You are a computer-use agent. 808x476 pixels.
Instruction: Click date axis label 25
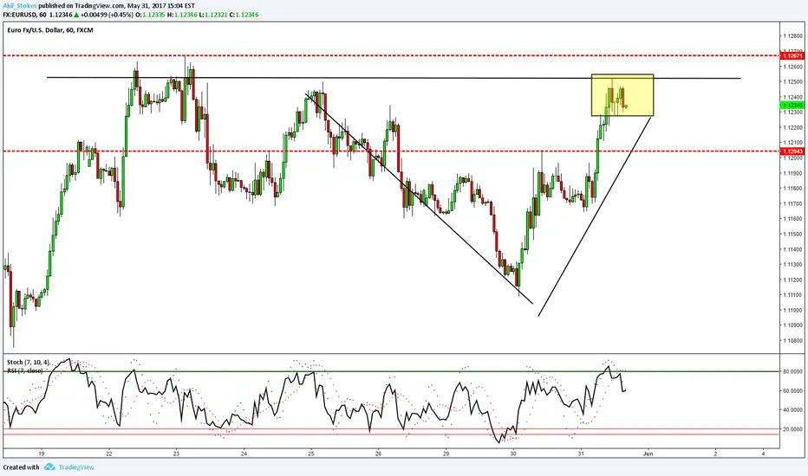tap(311, 453)
